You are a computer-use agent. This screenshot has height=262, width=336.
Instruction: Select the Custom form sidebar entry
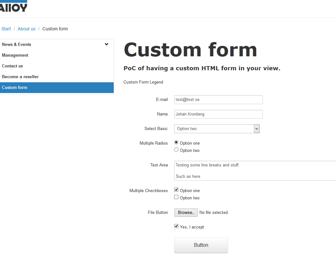(x=14, y=87)
